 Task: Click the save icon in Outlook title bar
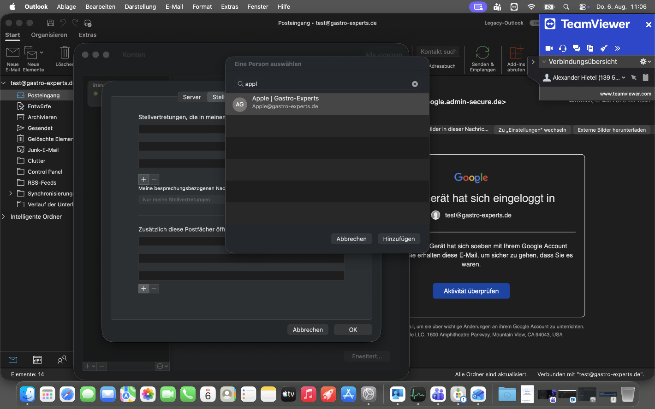coord(51,23)
